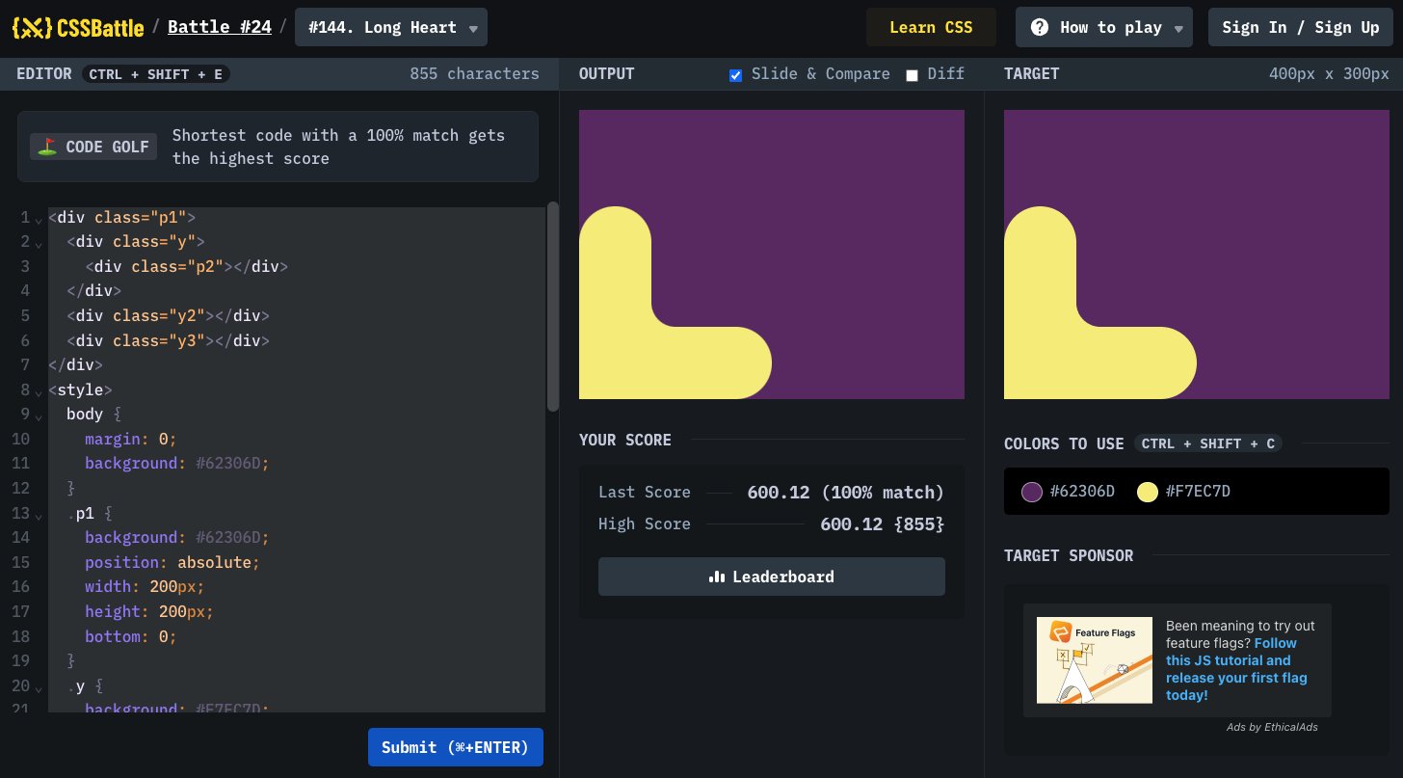Click the CSSBattle logo icon

pos(32,27)
